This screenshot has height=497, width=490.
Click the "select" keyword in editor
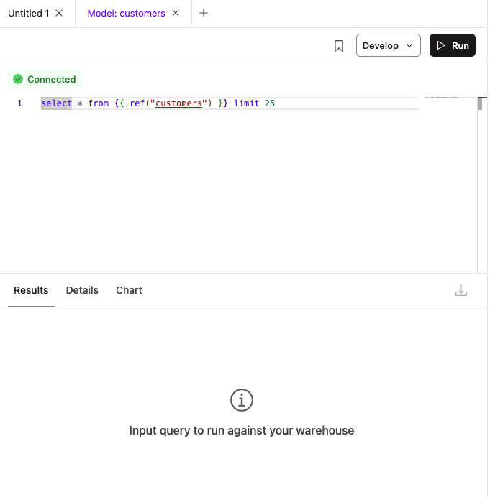point(56,103)
